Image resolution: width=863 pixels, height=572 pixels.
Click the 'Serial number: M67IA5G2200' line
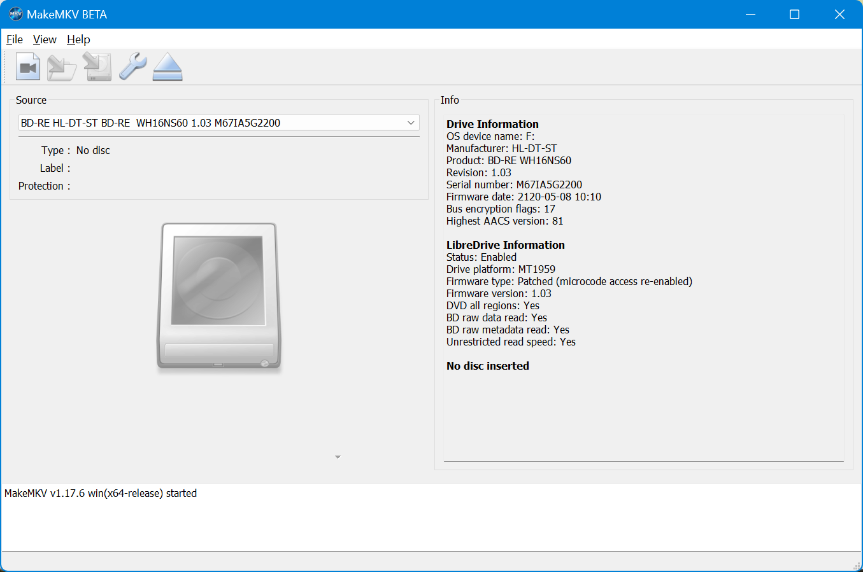pos(514,185)
